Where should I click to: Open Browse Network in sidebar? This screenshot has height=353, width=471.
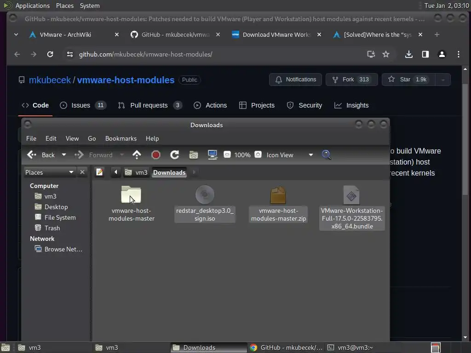(58, 249)
